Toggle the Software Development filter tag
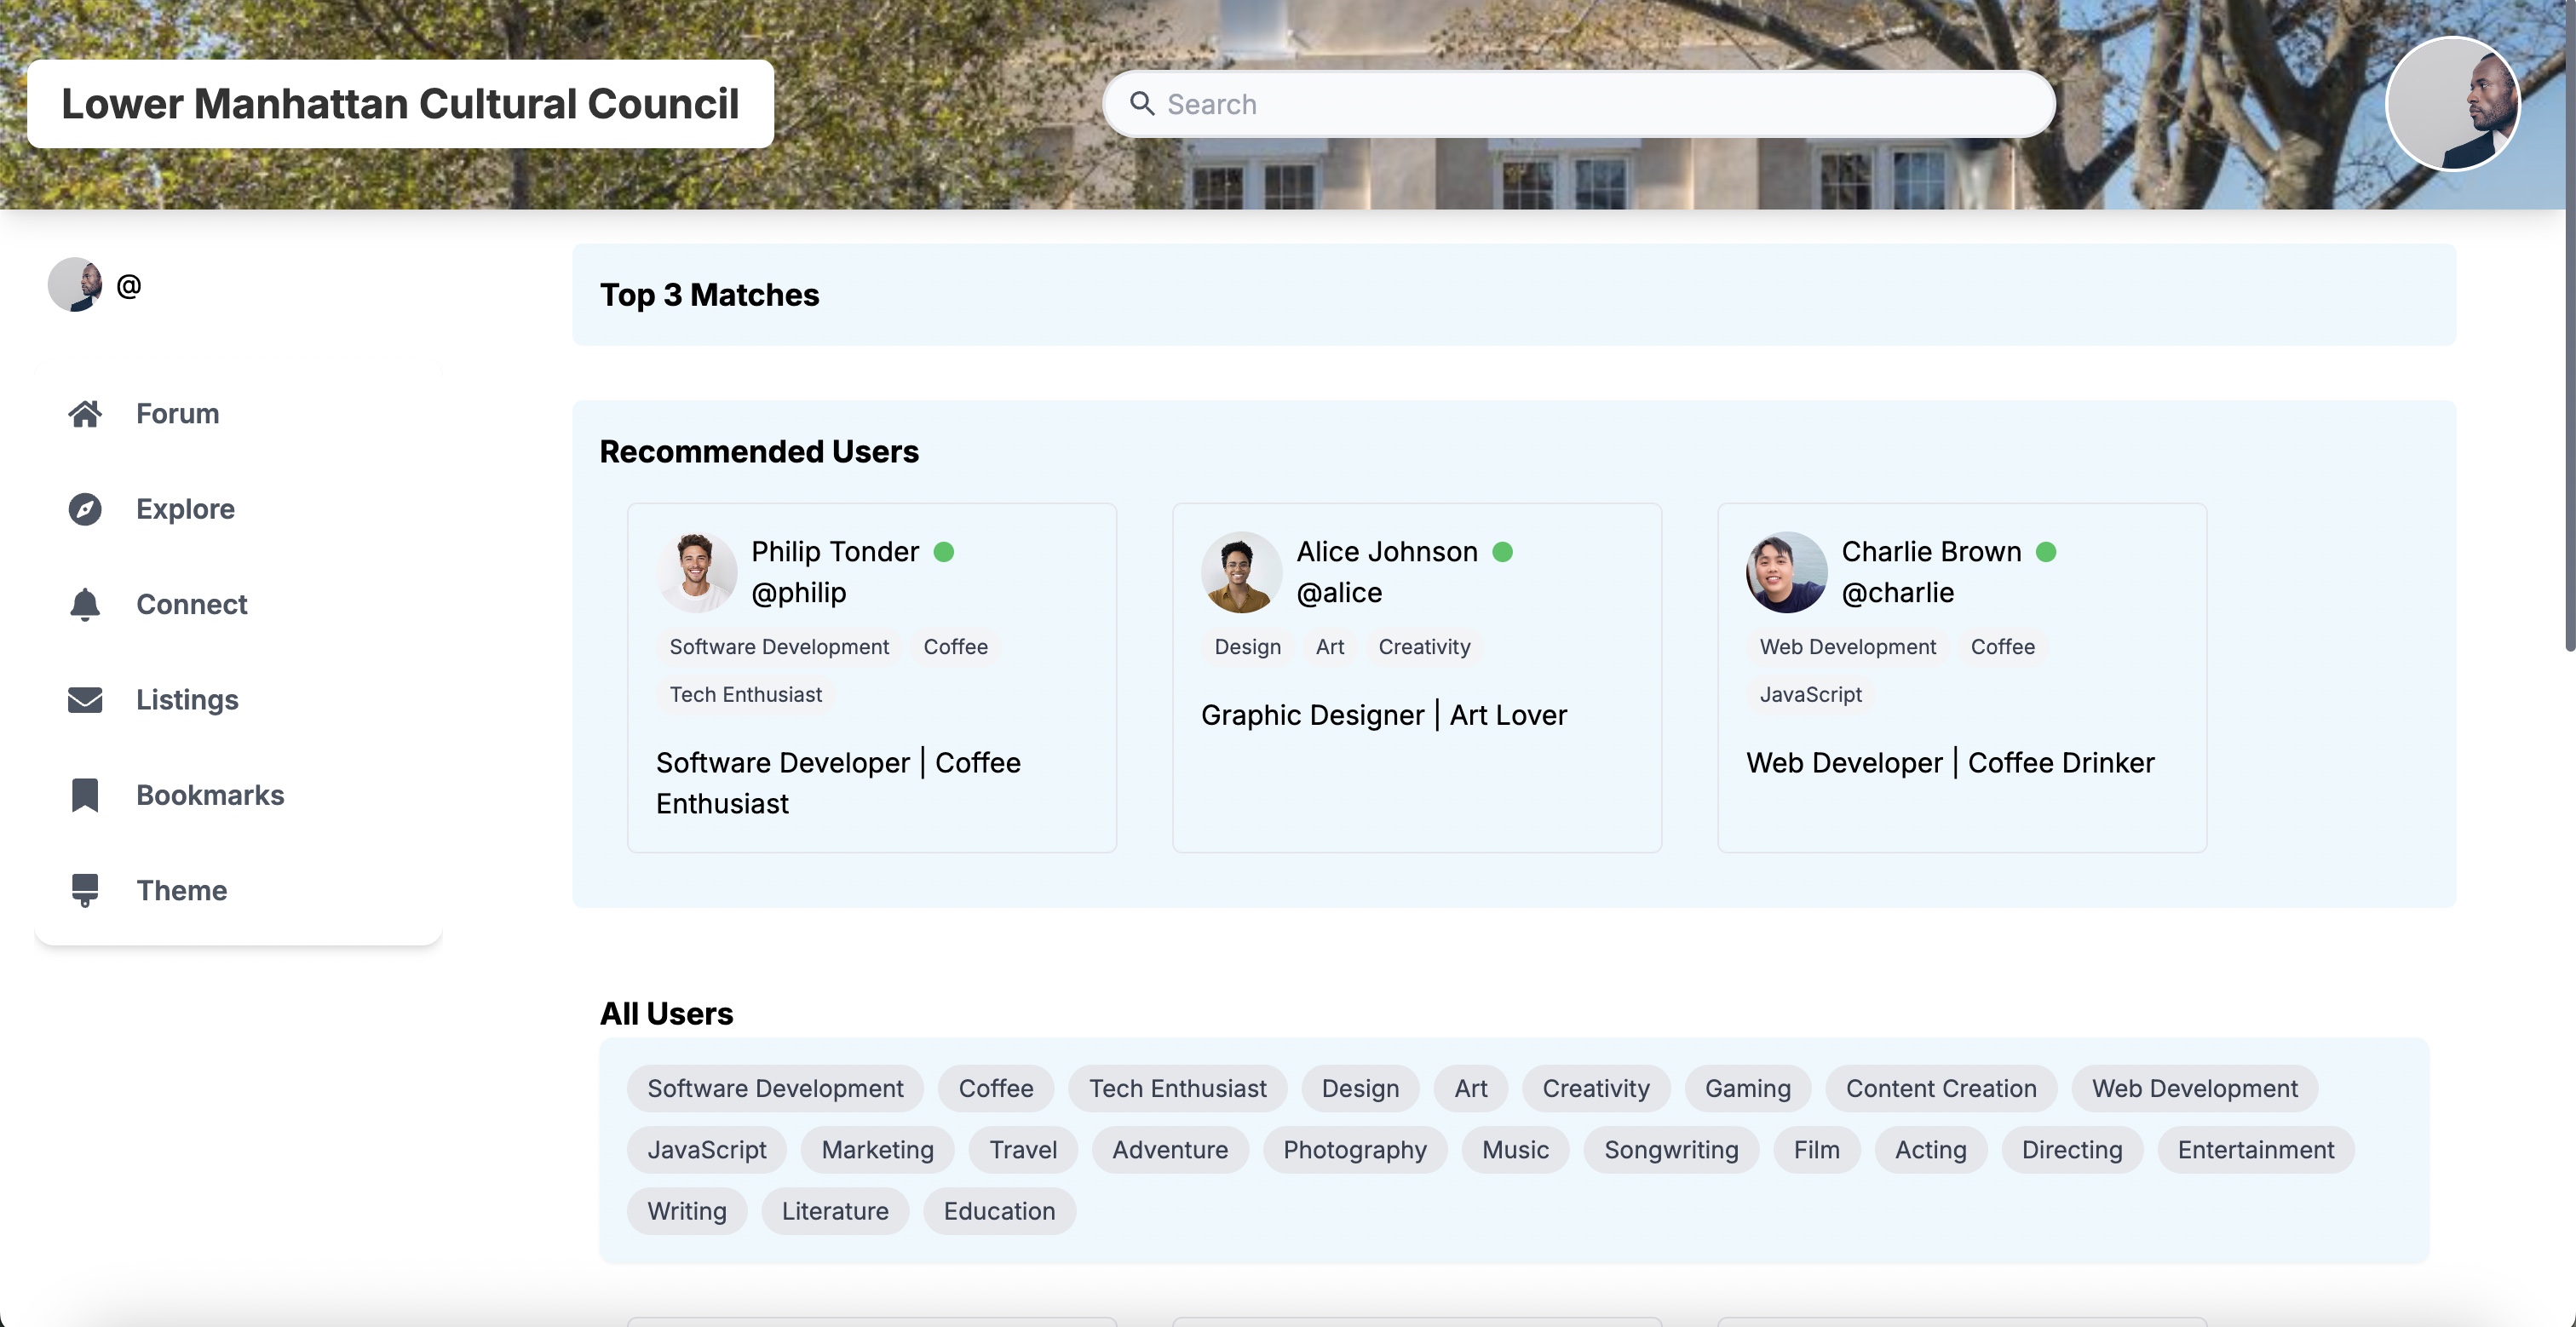Screen dimensions: 2576x1327 coord(775,1088)
